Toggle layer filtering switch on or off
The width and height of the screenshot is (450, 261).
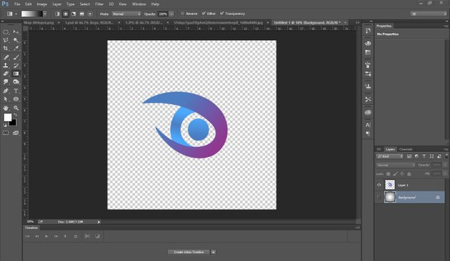446,156
